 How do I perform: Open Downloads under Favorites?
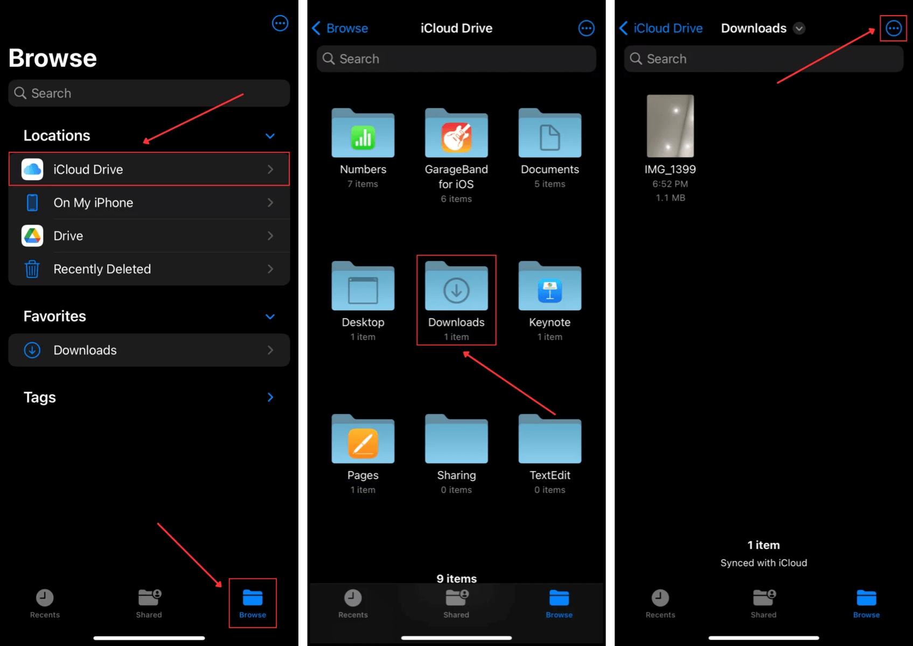click(x=149, y=350)
